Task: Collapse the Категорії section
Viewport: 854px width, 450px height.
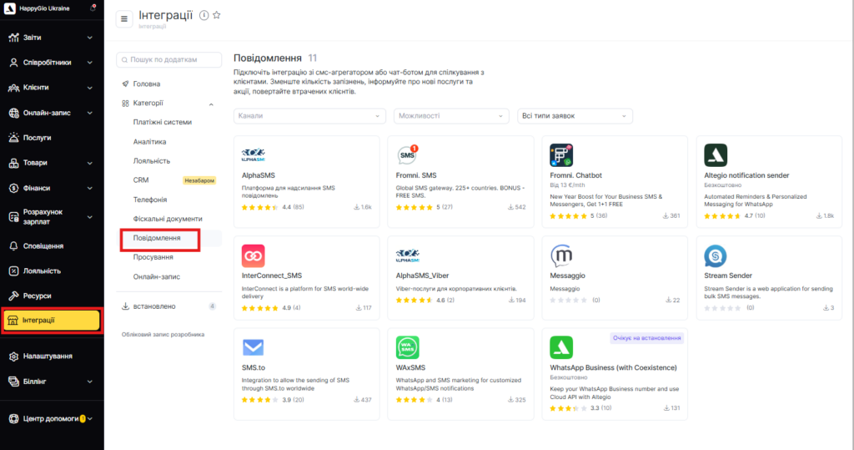Action: tap(211, 104)
